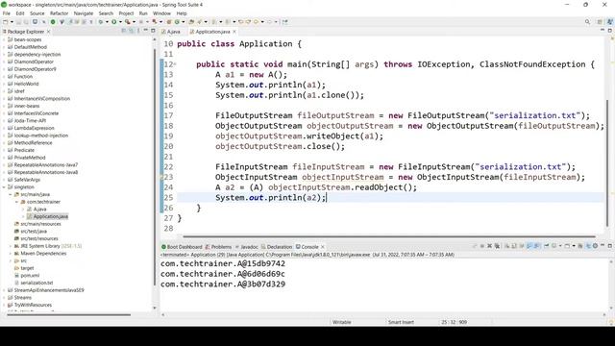
Task: Click the New file toolbar icon
Action: point(6,21)
